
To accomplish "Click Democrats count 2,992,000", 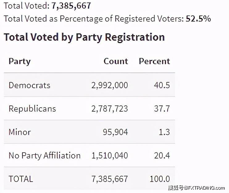I will point(110,85).
